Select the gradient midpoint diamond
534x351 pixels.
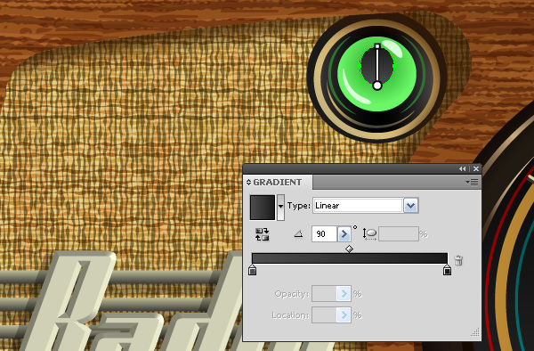pyautogui.click(x=349, y=249)
